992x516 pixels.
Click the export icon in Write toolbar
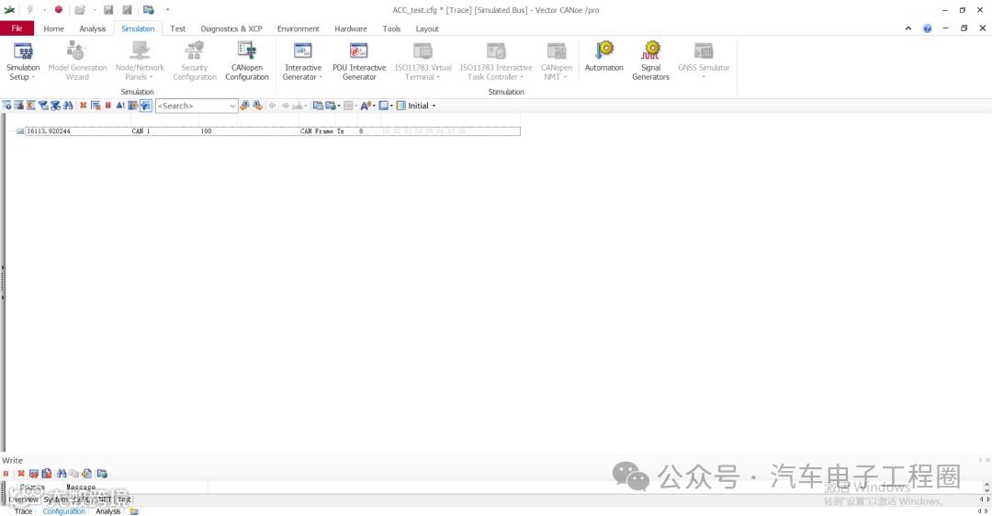[86, 474]
